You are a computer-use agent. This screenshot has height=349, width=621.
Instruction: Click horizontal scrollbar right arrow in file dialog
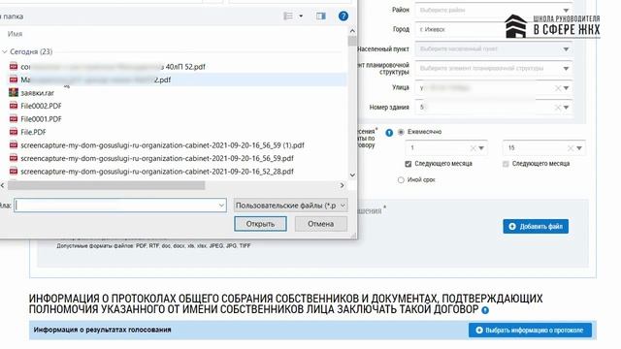(x=343, y=185)
